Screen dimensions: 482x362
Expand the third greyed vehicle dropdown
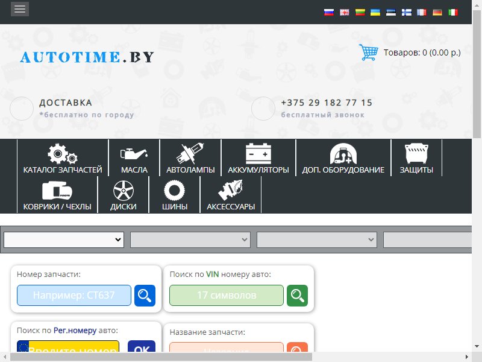317,240
